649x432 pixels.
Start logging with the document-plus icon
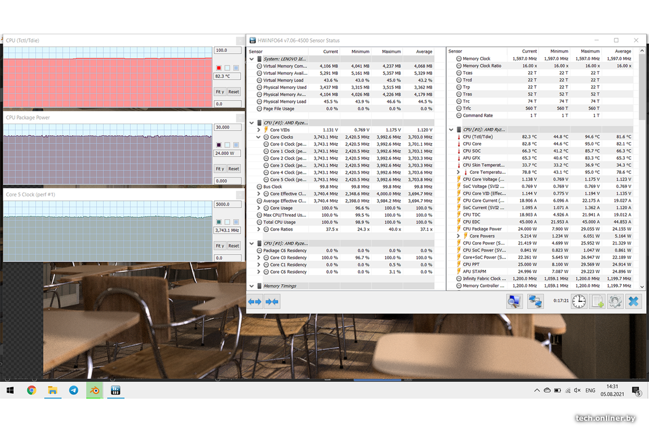point(598,301)
